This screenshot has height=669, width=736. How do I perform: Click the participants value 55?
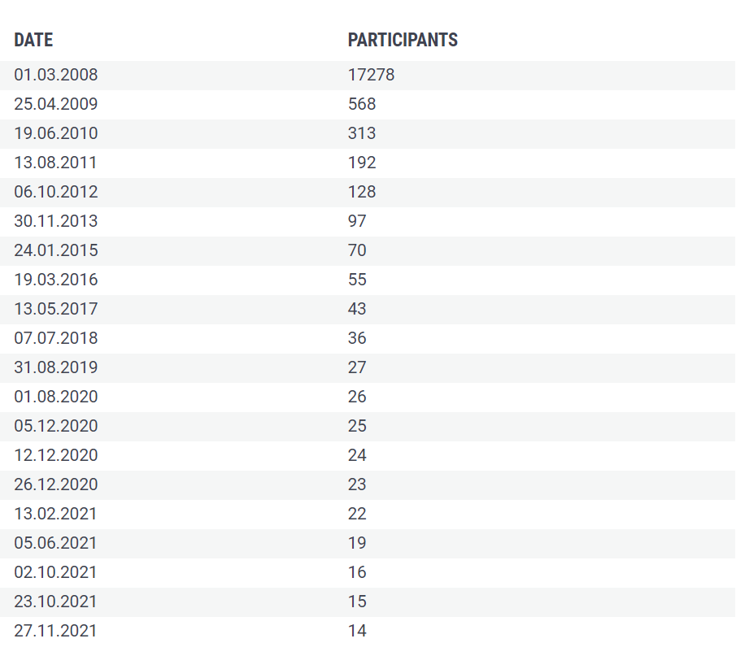(x=357, y=280)
